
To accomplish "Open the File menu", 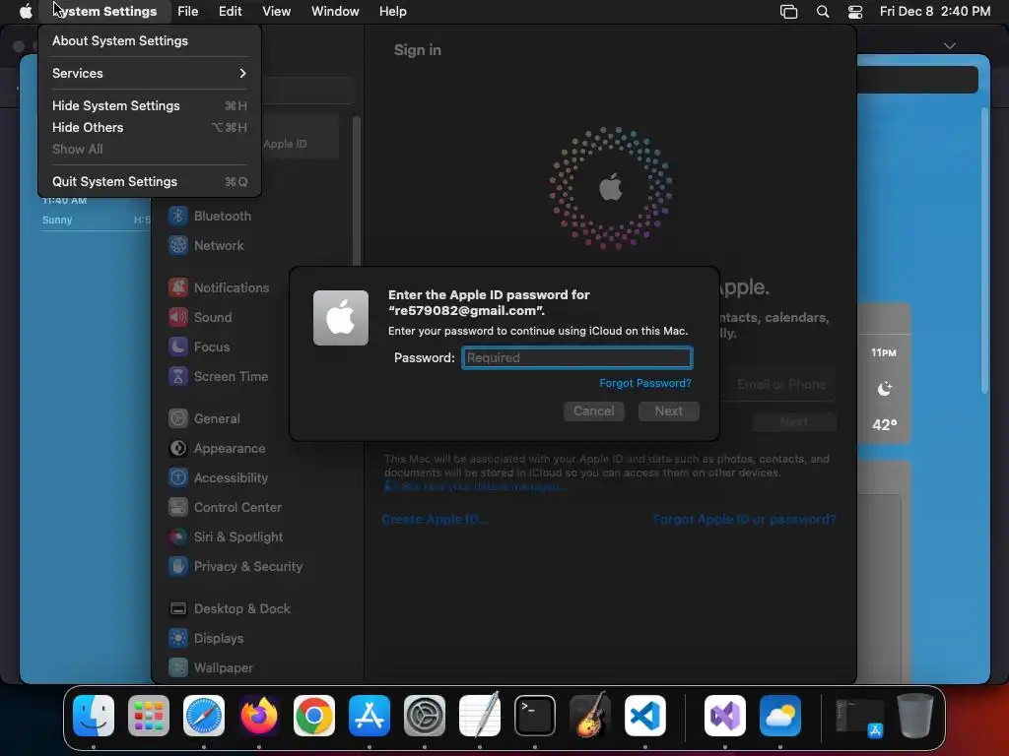I will pos(188,11).
